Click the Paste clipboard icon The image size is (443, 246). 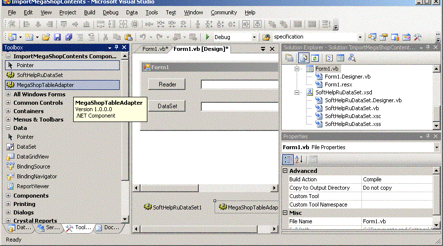pyautogui.click(x=128, y=37)
